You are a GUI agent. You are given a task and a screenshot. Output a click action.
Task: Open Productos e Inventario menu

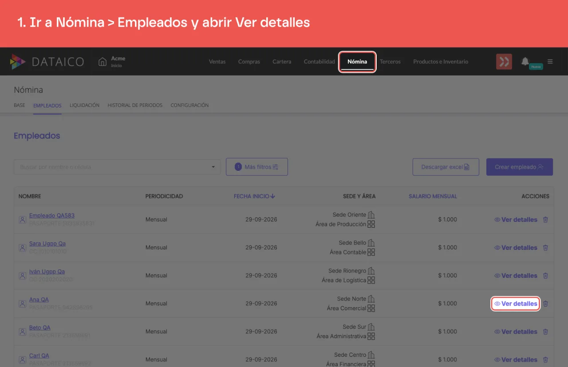coord(441,62)
